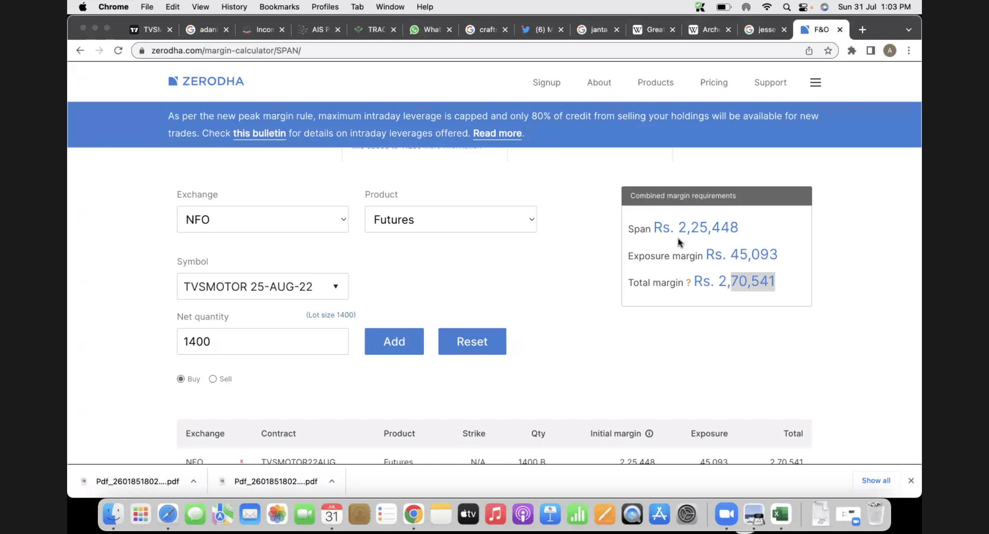Screen dimensions: 989x534
Task: Click the Net quantity input field
Action: (x=263, y=342)
